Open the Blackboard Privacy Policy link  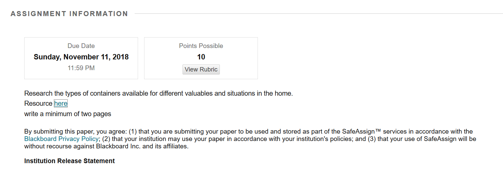[62, 139]
